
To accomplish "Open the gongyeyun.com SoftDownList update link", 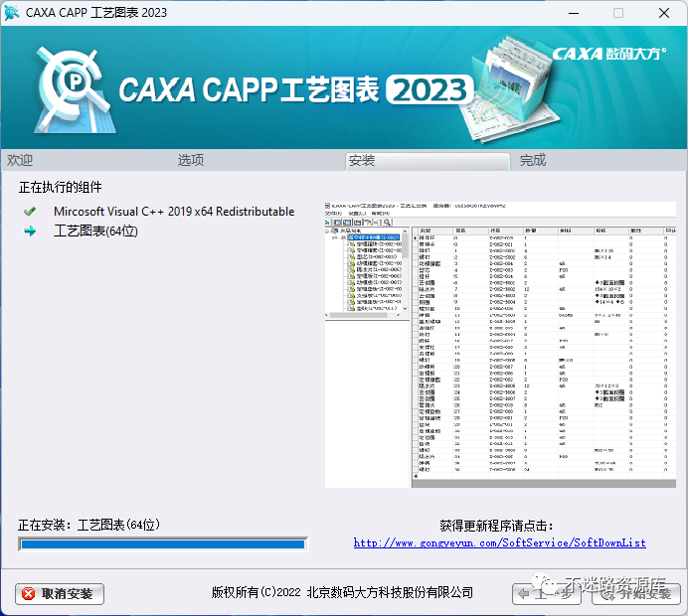I will pos(500,542).
